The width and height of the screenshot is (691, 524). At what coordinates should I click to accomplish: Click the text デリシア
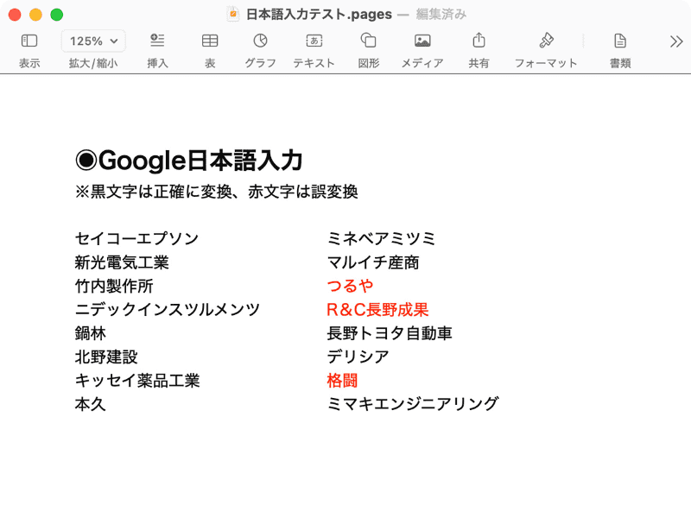(358, 357)
